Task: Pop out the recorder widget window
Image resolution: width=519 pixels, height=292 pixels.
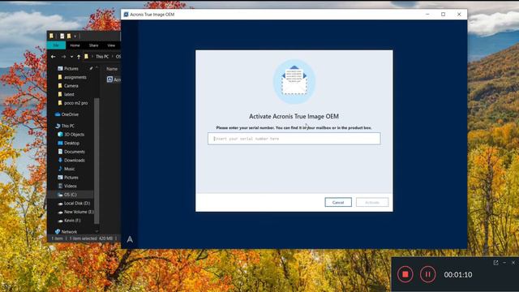Action: (x=495, y=263)
